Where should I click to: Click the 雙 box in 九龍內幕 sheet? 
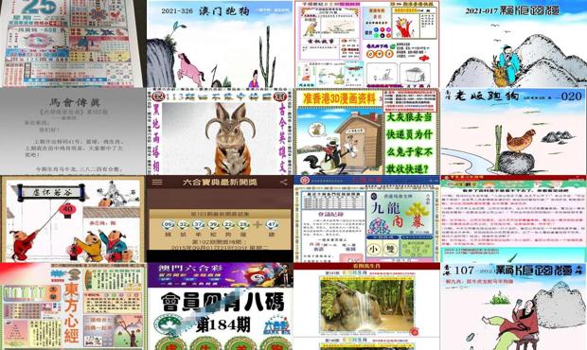[x=390, y=250]
